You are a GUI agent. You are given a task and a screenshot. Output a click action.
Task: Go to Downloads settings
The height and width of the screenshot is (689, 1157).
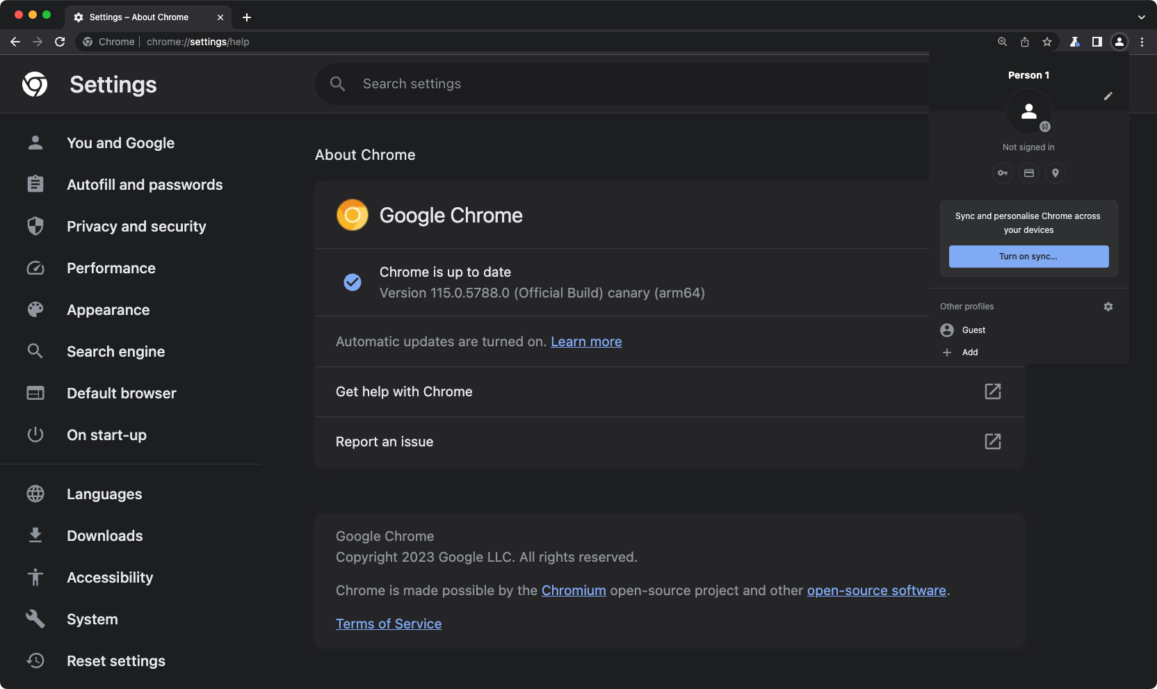click(x=105, y=536)
